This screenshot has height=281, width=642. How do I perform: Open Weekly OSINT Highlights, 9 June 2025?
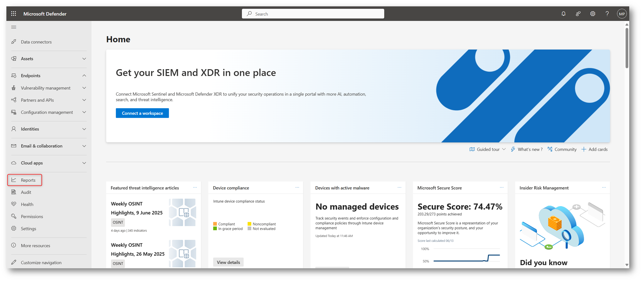click(x=137, y=208)
